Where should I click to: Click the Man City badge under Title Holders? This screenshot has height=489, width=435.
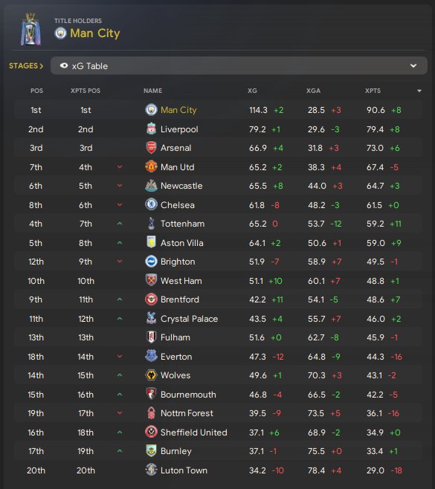[x=60, y=33]
